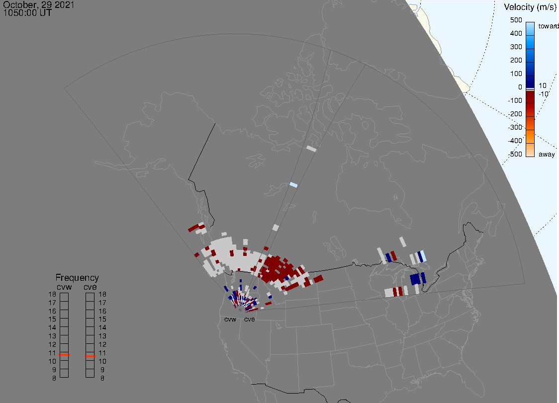The width and height of the screenshot is (559, 403).
Task: Click 11 label right of cve frequency bar
Action: tap(102, 353)
